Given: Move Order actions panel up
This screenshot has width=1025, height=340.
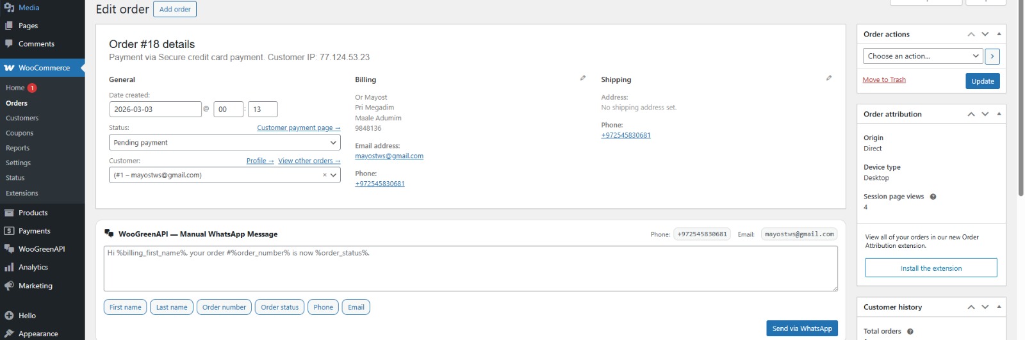Looking at the screenshot, I should tap(971, 34).
